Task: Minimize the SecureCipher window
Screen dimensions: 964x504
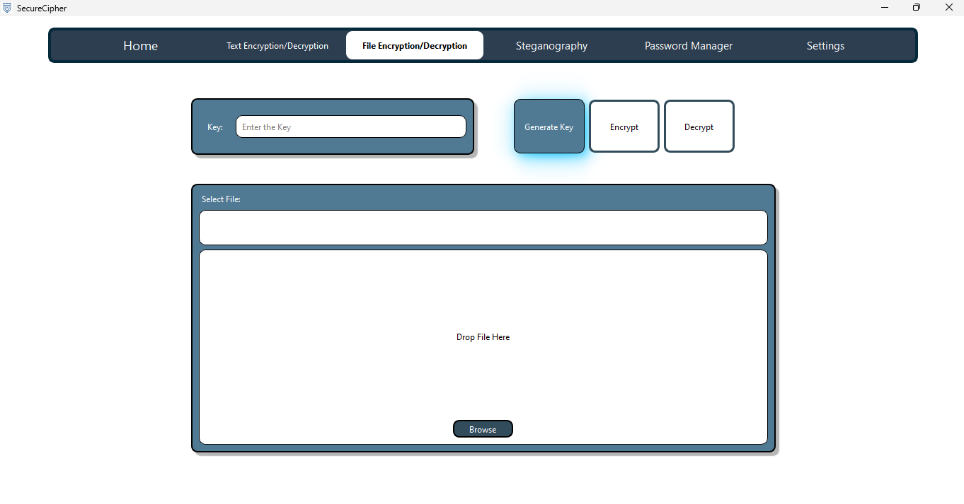Action: click(885, 8)
